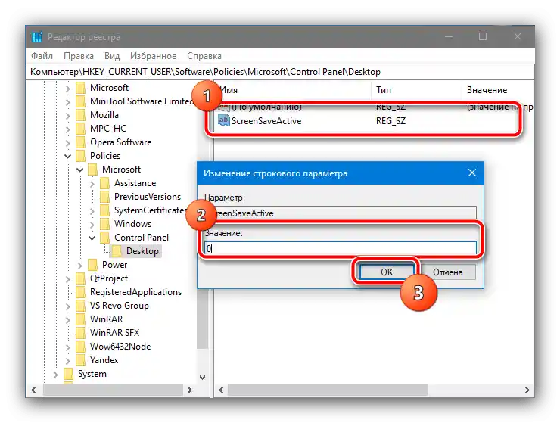Click the Тип column header
Image resolution: width=560 pixels, height=423 pixels.
[417, 90]
